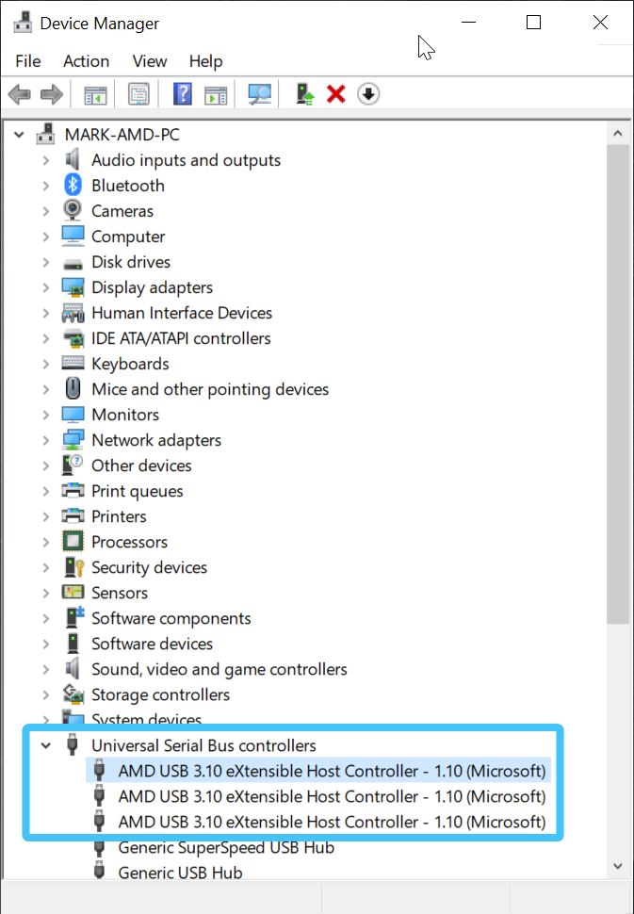
Task: Select the second AMD USB 3.10 Host Controller
Action: (331, 796)
